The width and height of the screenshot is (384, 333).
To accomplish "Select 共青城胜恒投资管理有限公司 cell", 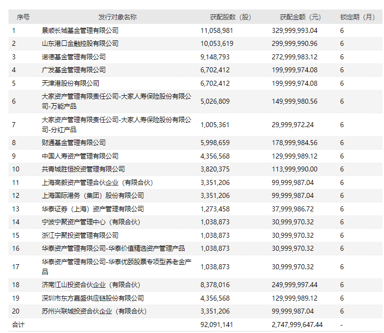I will coord(83,169).
